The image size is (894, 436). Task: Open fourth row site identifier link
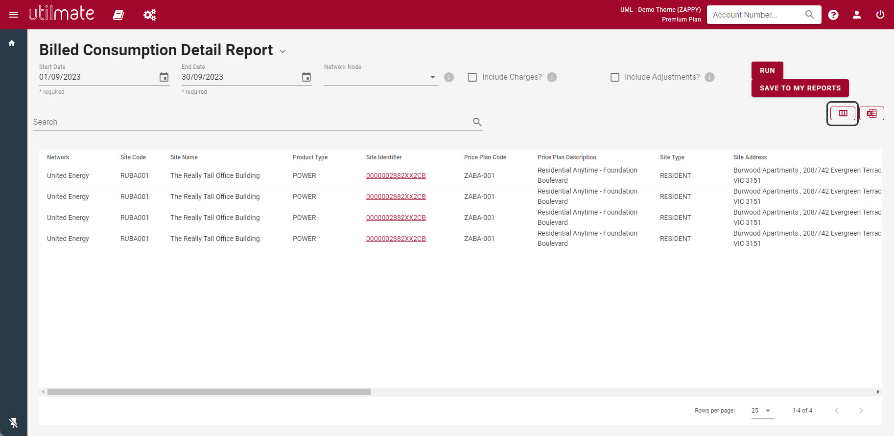[396, 239]
